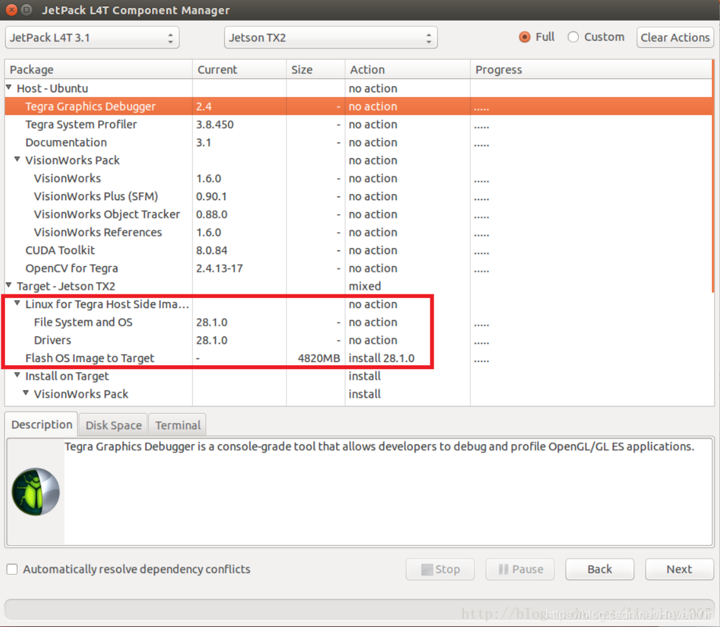Select the VisionWorks References row
720x627 pixels.
(x=358, y=232)
